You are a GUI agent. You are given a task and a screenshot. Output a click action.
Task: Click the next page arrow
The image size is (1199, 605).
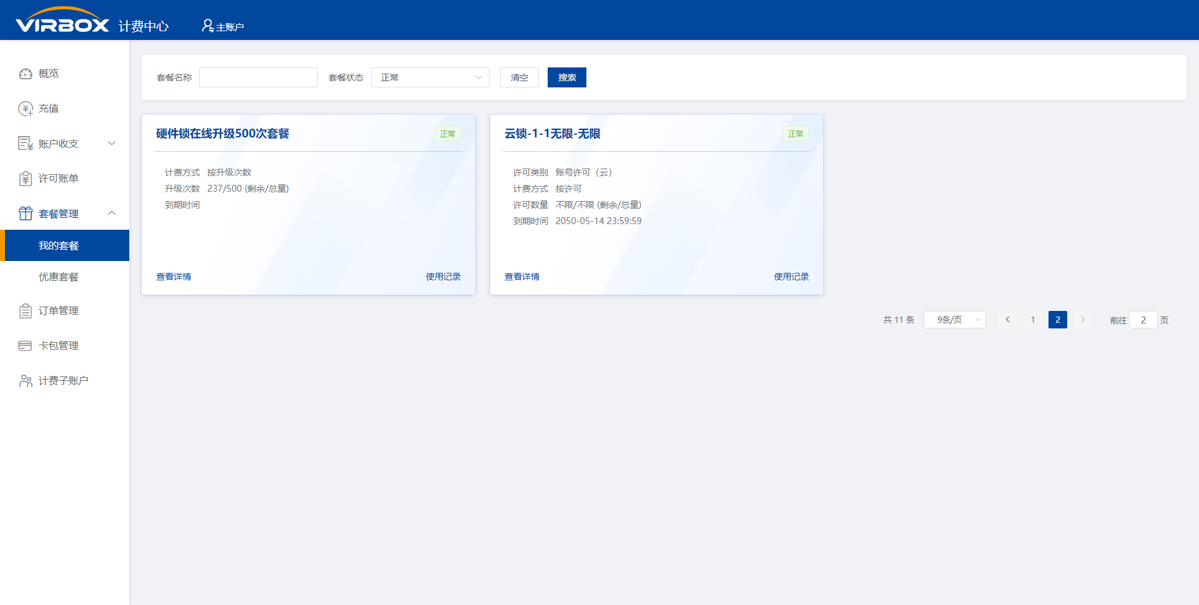[x=1083, y=320]
